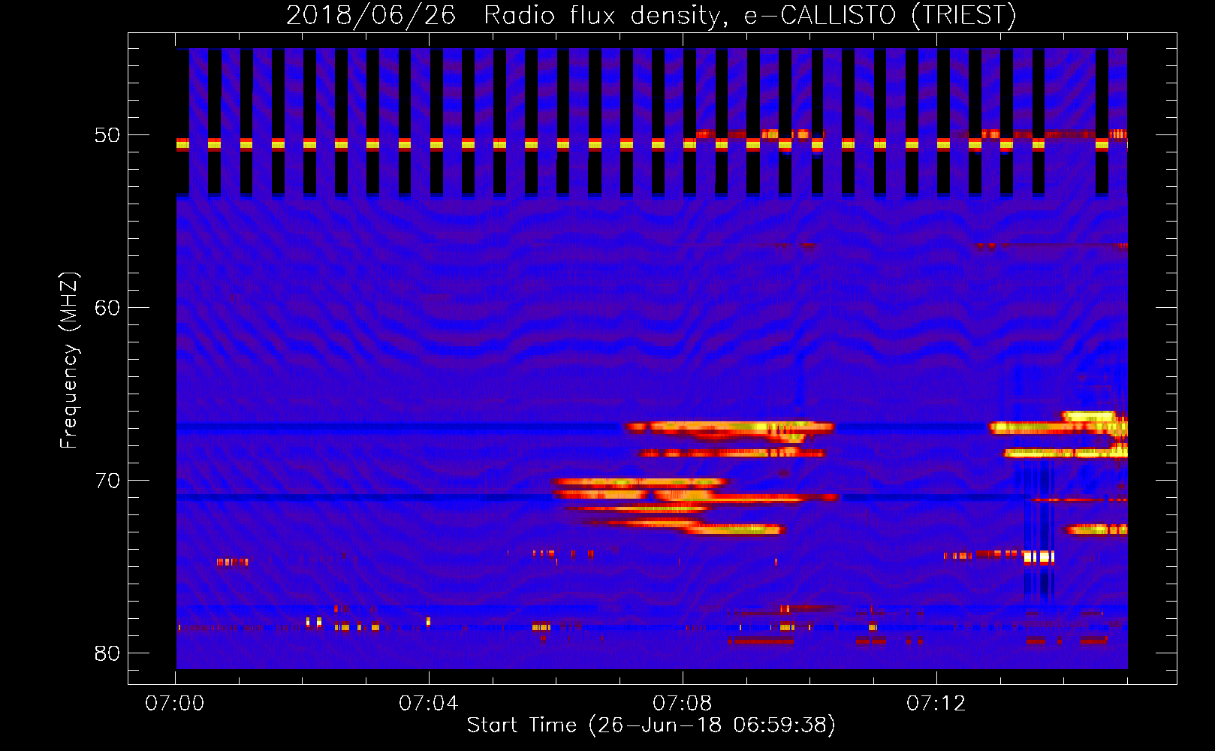Click the 50 frequency tick label

click(x=107, y=135)
